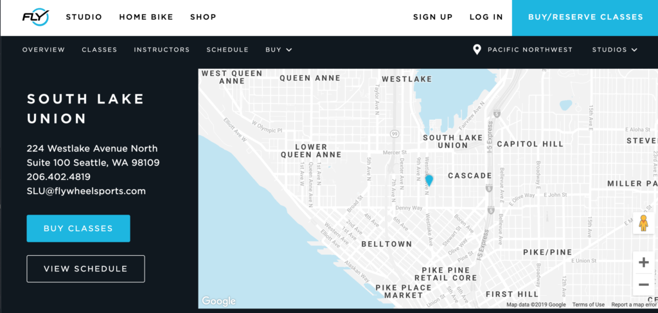Viewport: 658px width, 313px height.
Task: Click the blue studio marker on the map
Action: [429, 181]
